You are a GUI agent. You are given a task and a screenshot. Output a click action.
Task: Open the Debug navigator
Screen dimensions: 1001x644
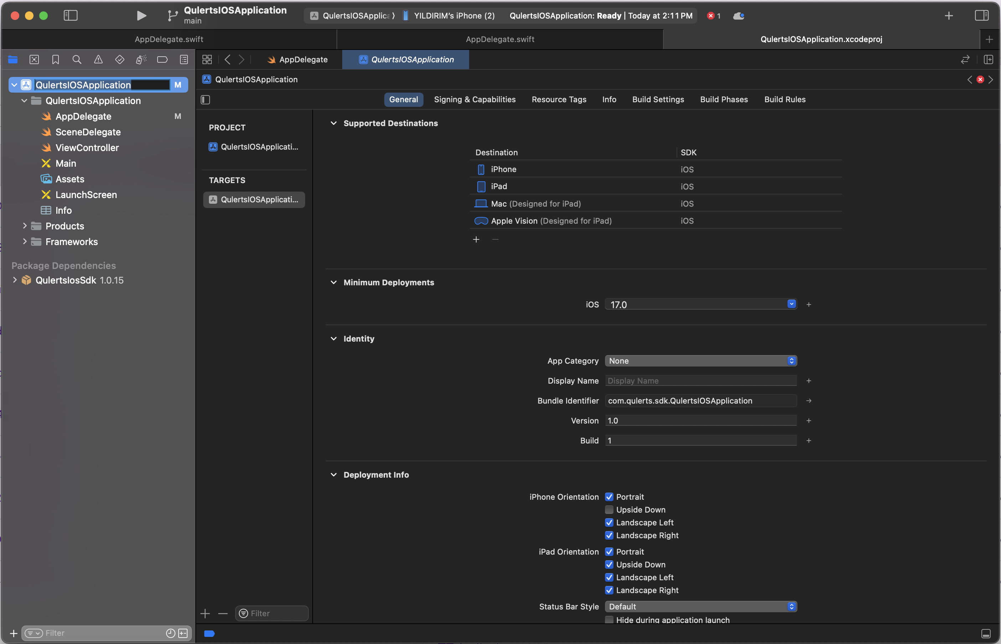pyautogui.click(x=141, y=59)
